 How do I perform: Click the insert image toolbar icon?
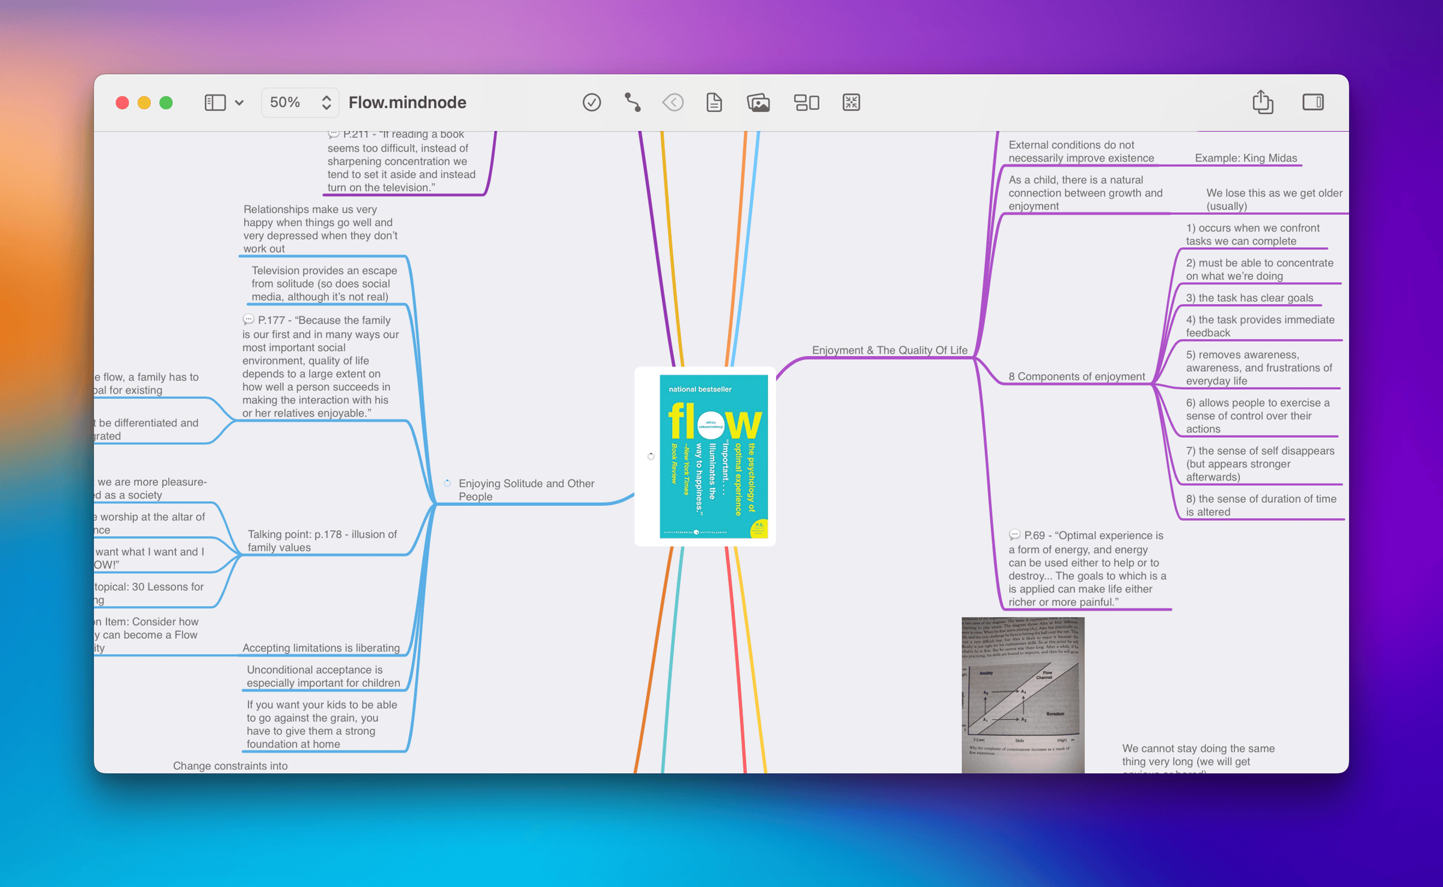click(x=758, y=102)
